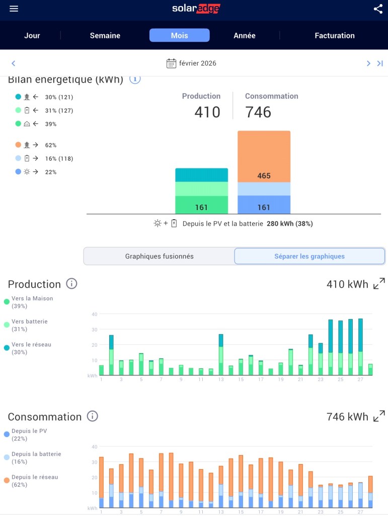The height and width of the screenshot is (516, 388).
Task: Open février 2026 date selector
Action: click(197, 63)
